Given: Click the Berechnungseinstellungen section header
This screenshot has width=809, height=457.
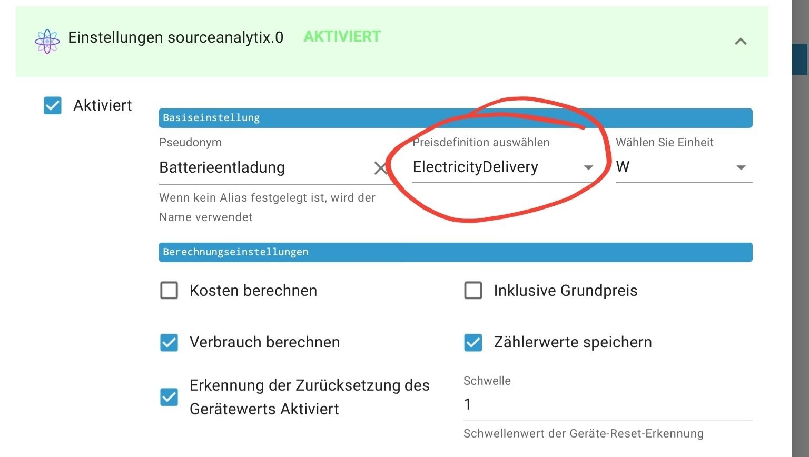Looking at the screenshot, I should tap(455, 252).
